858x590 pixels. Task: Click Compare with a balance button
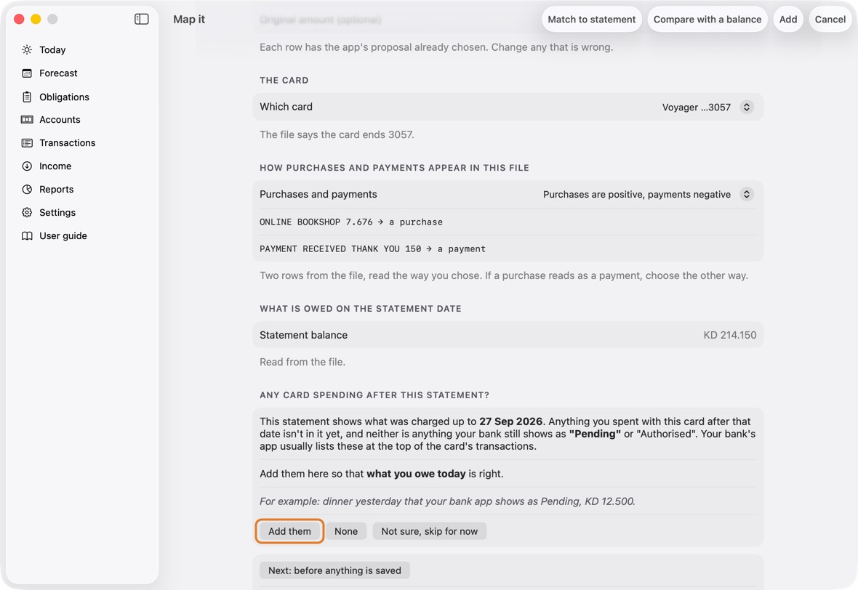click(707, 19)
